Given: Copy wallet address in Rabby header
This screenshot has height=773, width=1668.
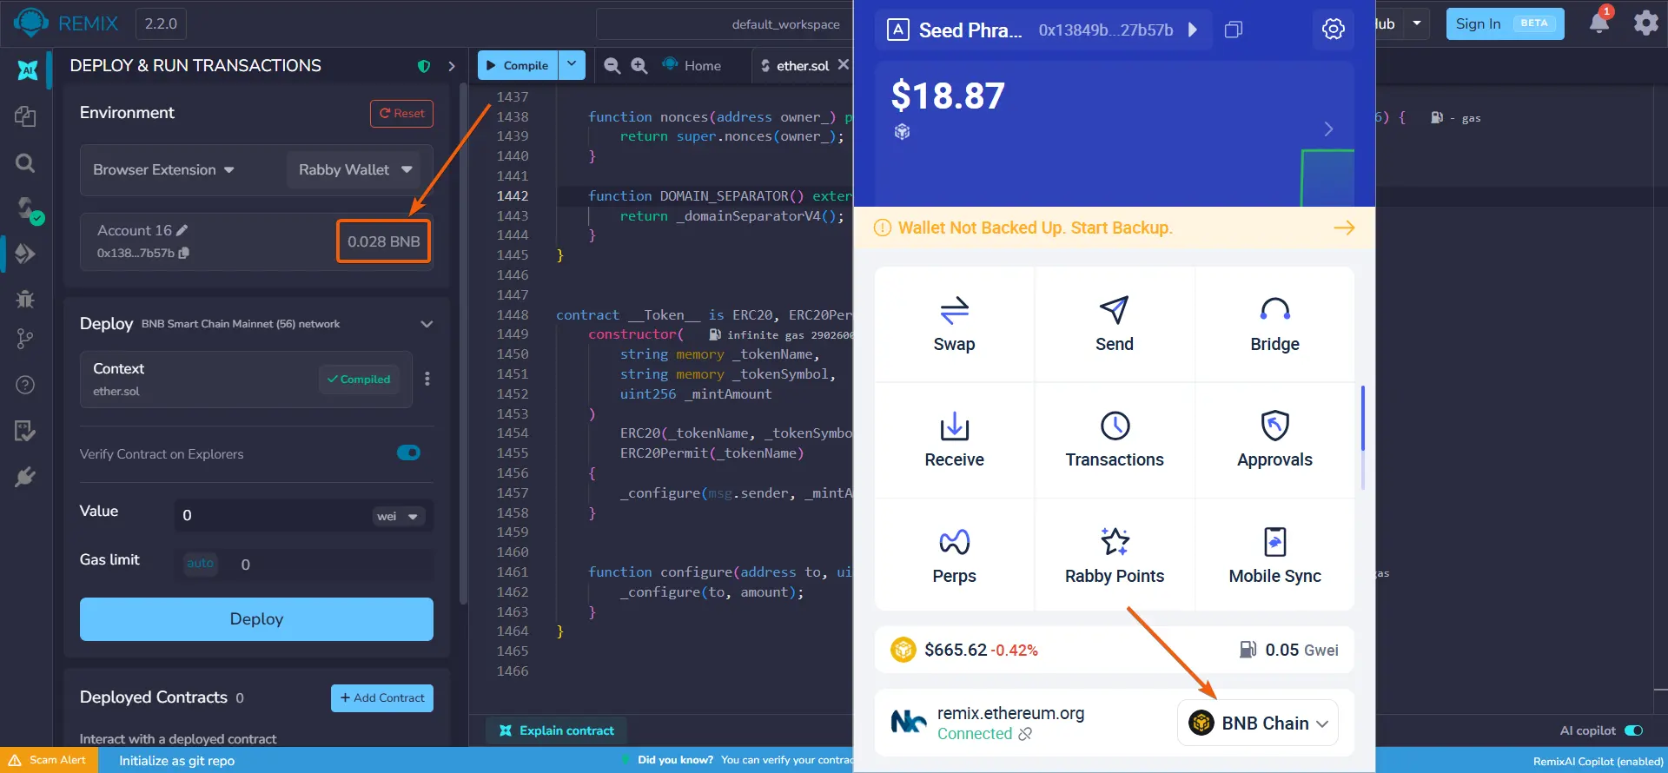Looking at the screenshot, I should tap(1234, 30).
